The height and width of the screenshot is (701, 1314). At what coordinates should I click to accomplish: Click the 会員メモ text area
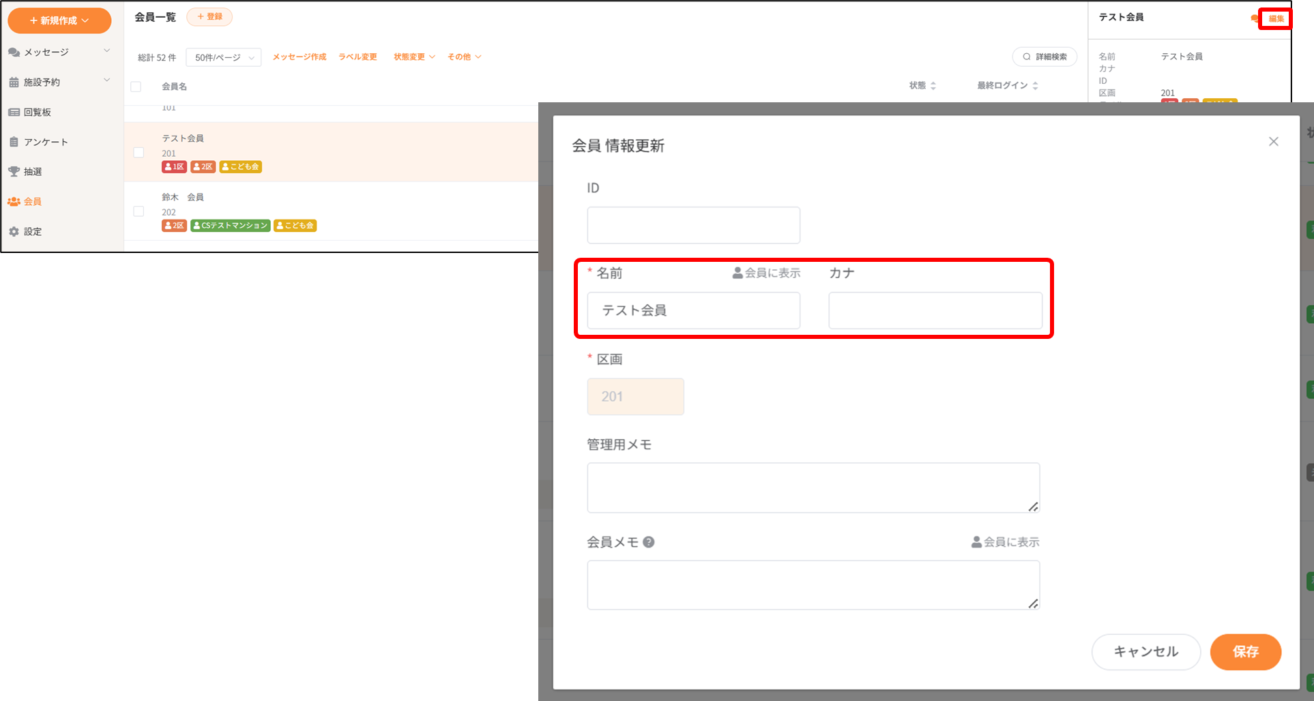[x=813, y=585]
